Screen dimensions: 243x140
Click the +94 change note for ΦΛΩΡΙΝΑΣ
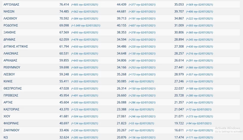[x=199, y=123]
